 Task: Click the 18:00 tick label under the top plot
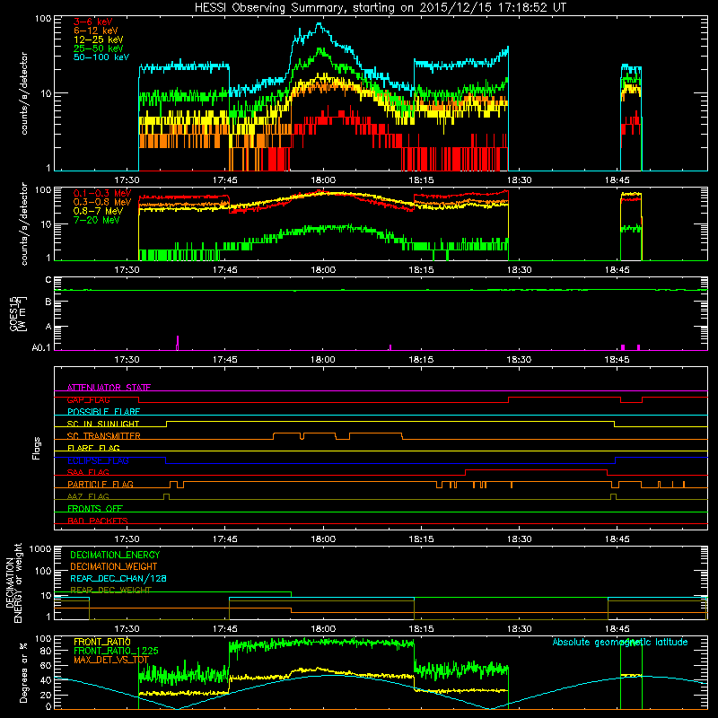tap(323, 180)
